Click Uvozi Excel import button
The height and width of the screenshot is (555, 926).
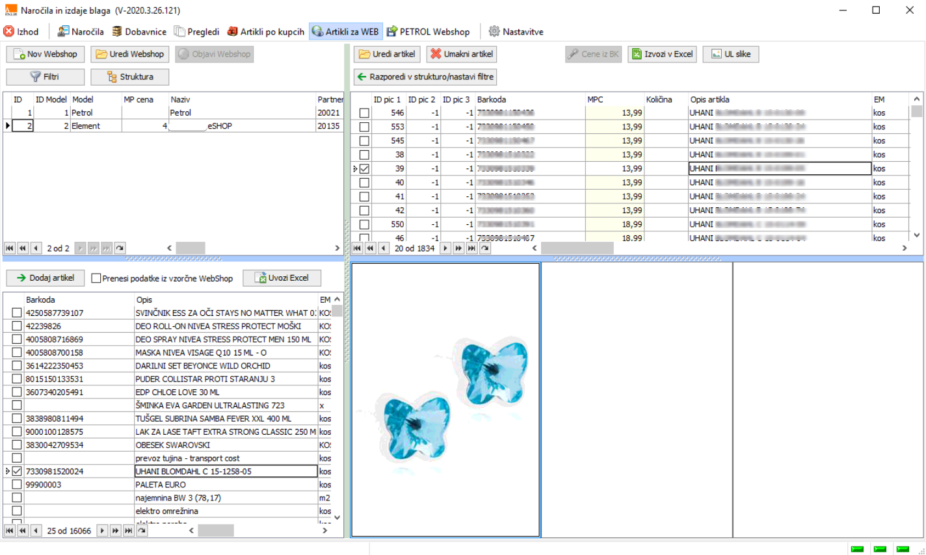click(x=282, y=277)
